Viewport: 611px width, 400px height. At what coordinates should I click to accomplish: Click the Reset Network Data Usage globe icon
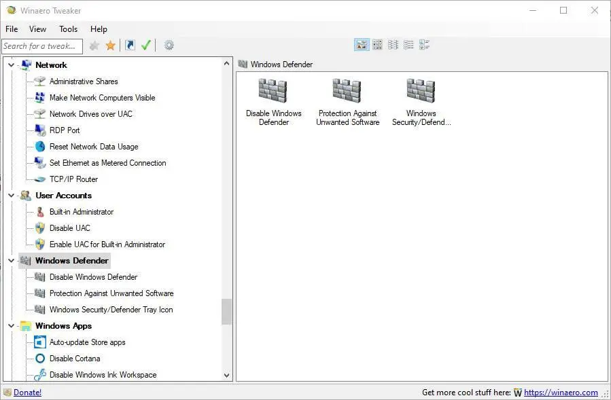pos(39,147)
